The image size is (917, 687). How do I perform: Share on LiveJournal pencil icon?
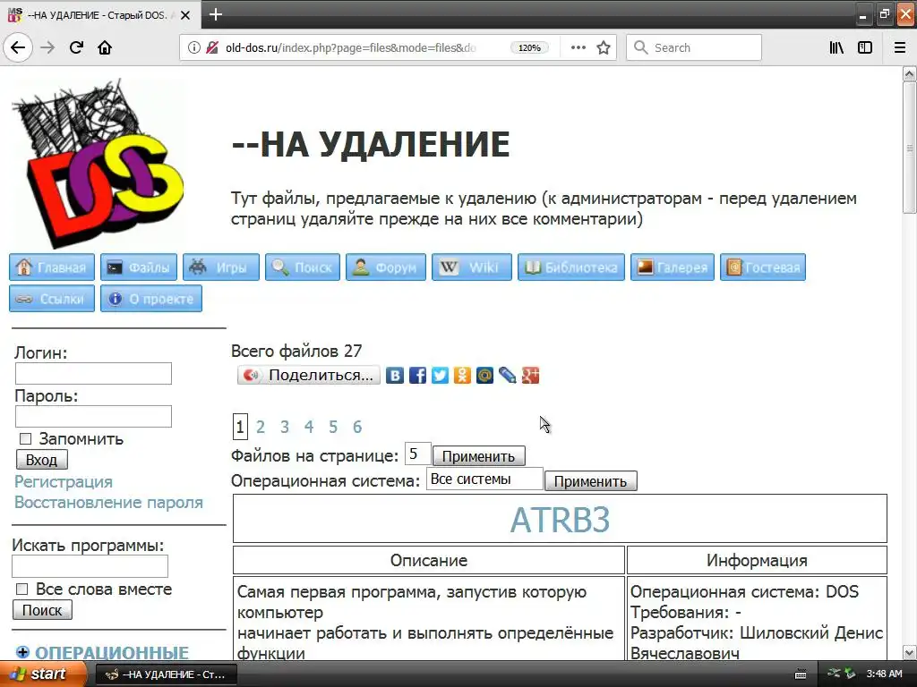point(507,375)
